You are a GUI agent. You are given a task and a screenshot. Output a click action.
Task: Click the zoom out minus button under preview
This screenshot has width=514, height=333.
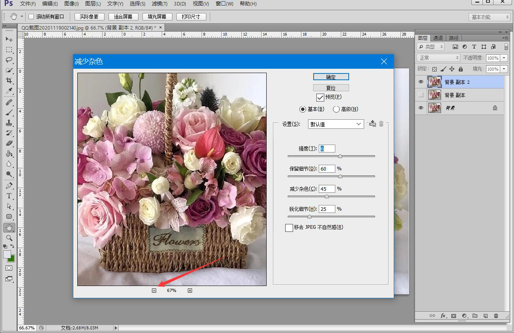pos(154,290)
